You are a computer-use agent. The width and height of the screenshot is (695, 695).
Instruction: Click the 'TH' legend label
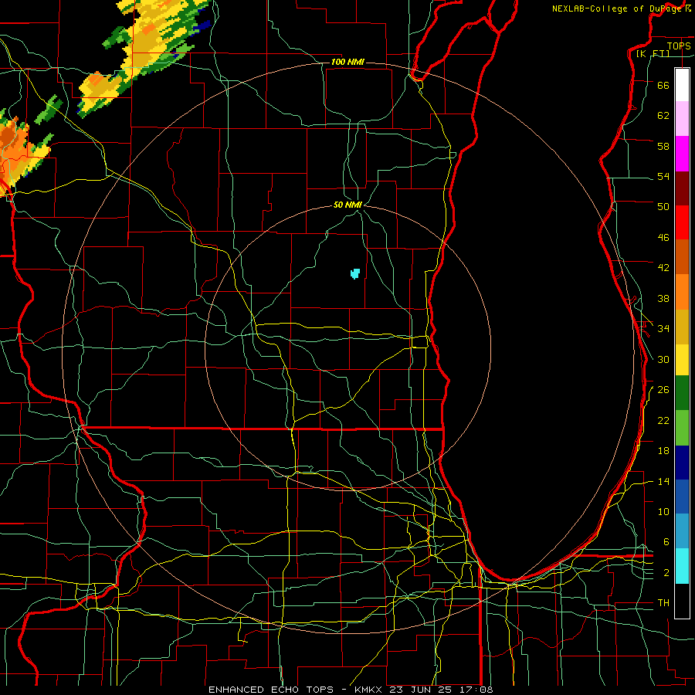coord(663,603)
